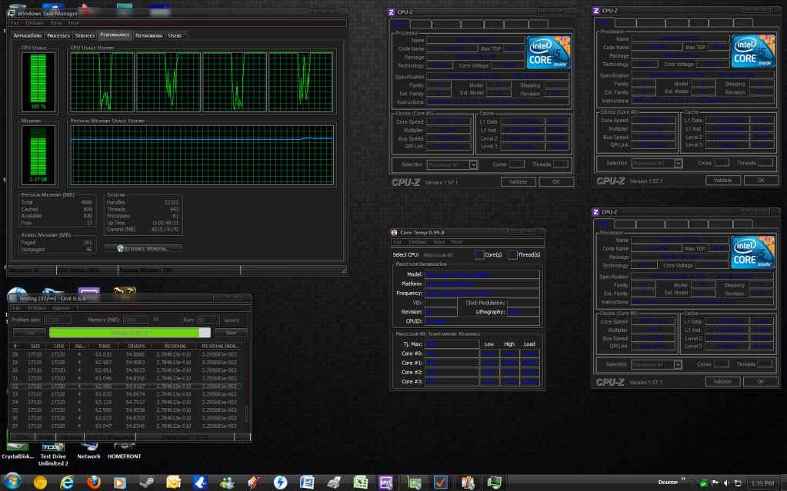Click the Windows Live Messenger taskbar icon

[x=227, y=483]
